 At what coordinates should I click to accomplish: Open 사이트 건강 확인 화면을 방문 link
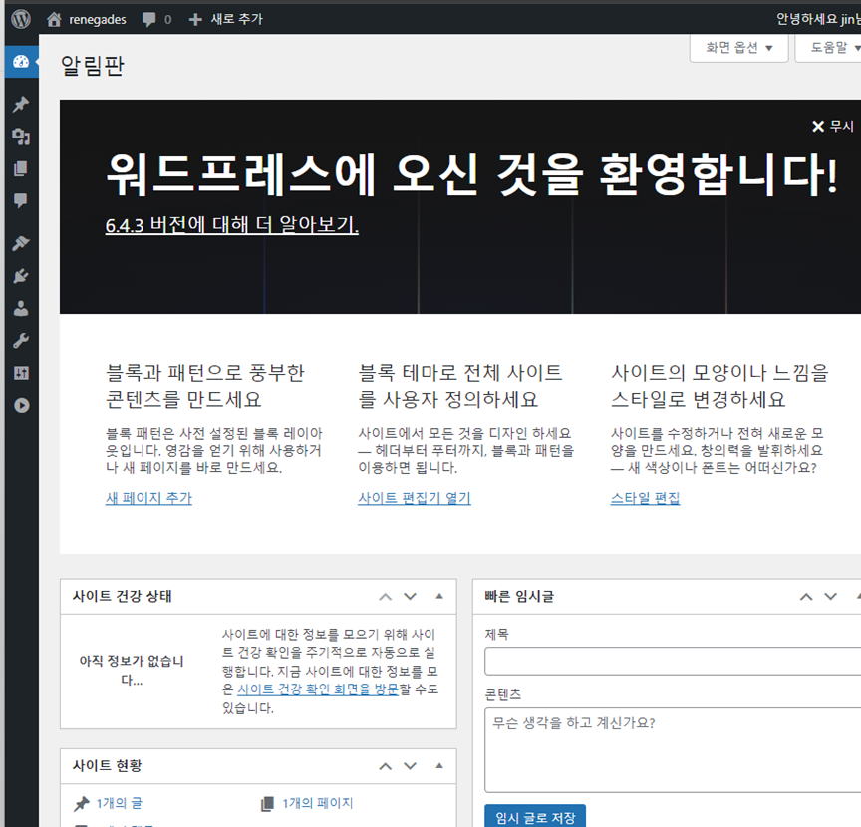[317, 689]
